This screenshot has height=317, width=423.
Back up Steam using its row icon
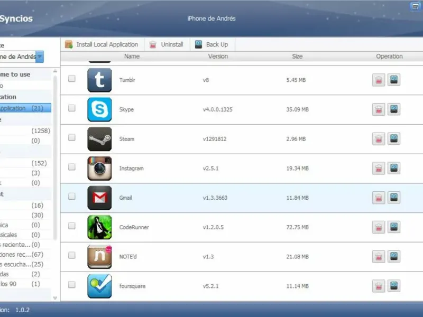coord(394,138)
